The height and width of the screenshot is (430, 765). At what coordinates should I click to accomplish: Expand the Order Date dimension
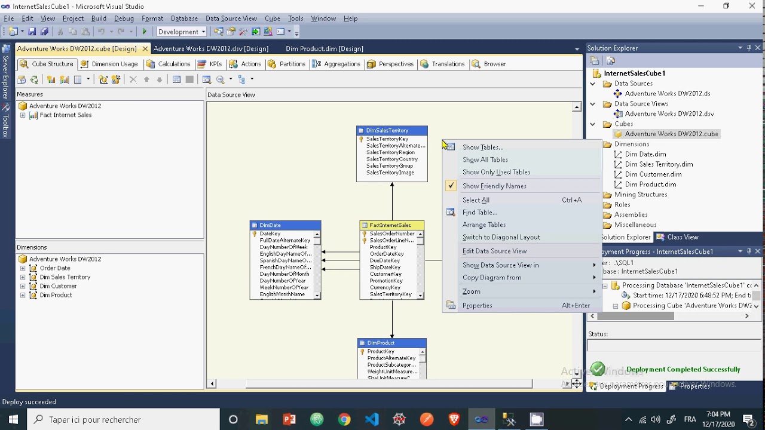pyautogui.click(x=23, y=268)
